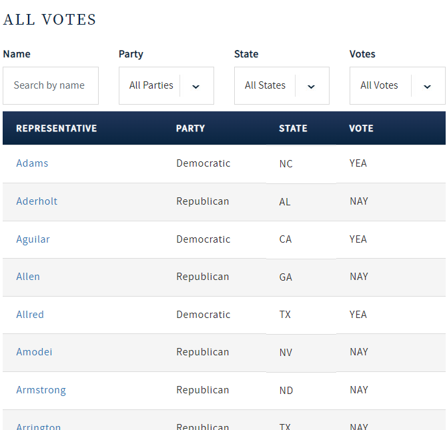Focus the Search by name field
Screen dimensions: 447x430
51,85
